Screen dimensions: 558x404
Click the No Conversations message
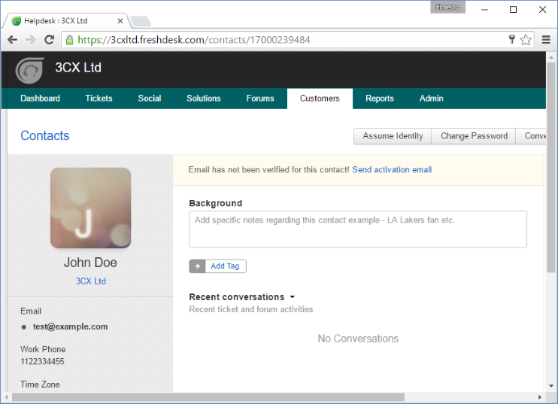click(x=358, y=339)
